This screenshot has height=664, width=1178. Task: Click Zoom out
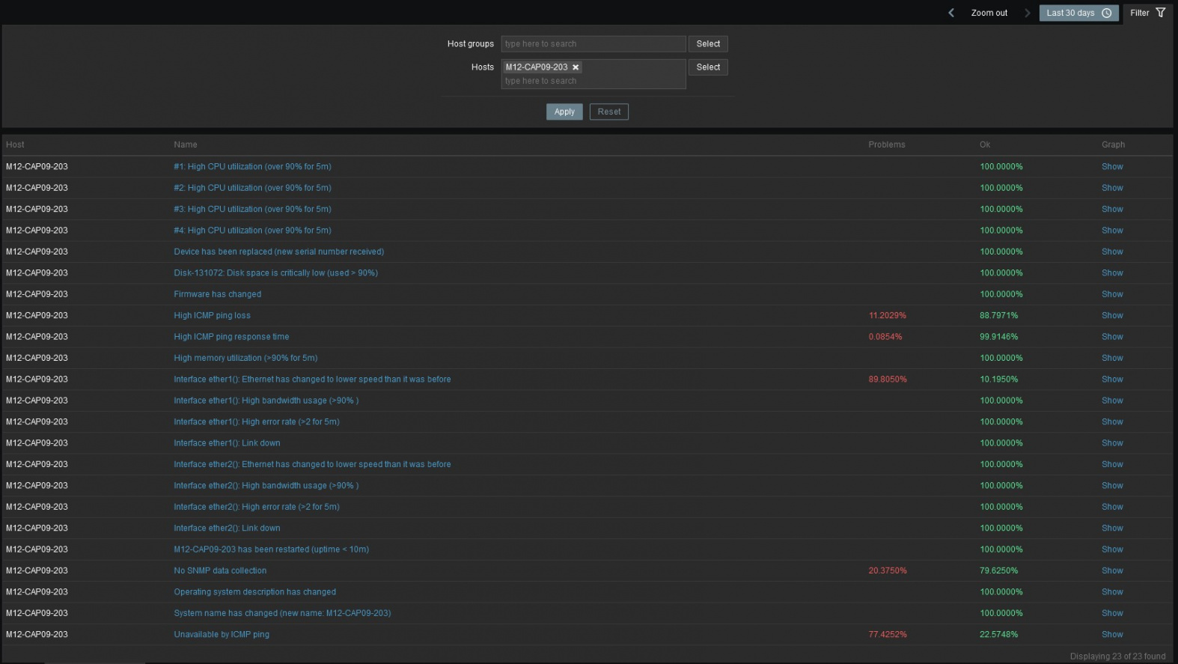point(989,13)
